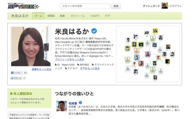The image size is (192, 119).
Task: Click the orange-framed silhouette node in graph
Action: (x=137, y=50)
